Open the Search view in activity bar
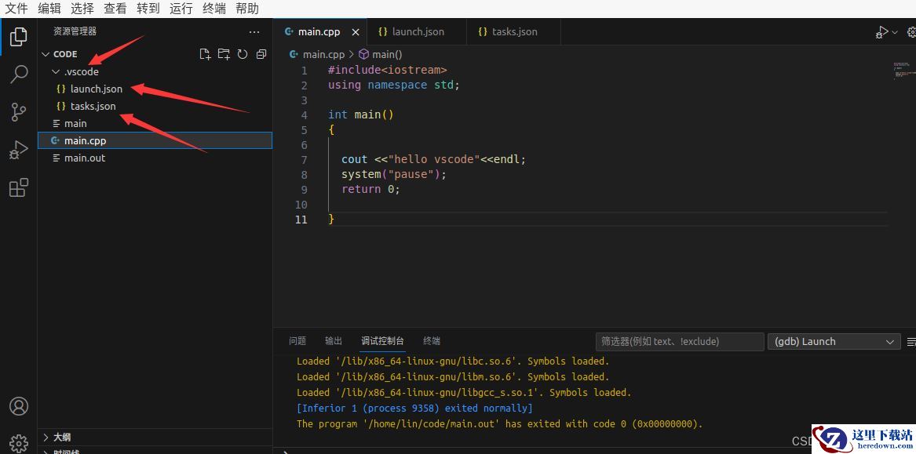The image size is (916, 454). [19, 74]
